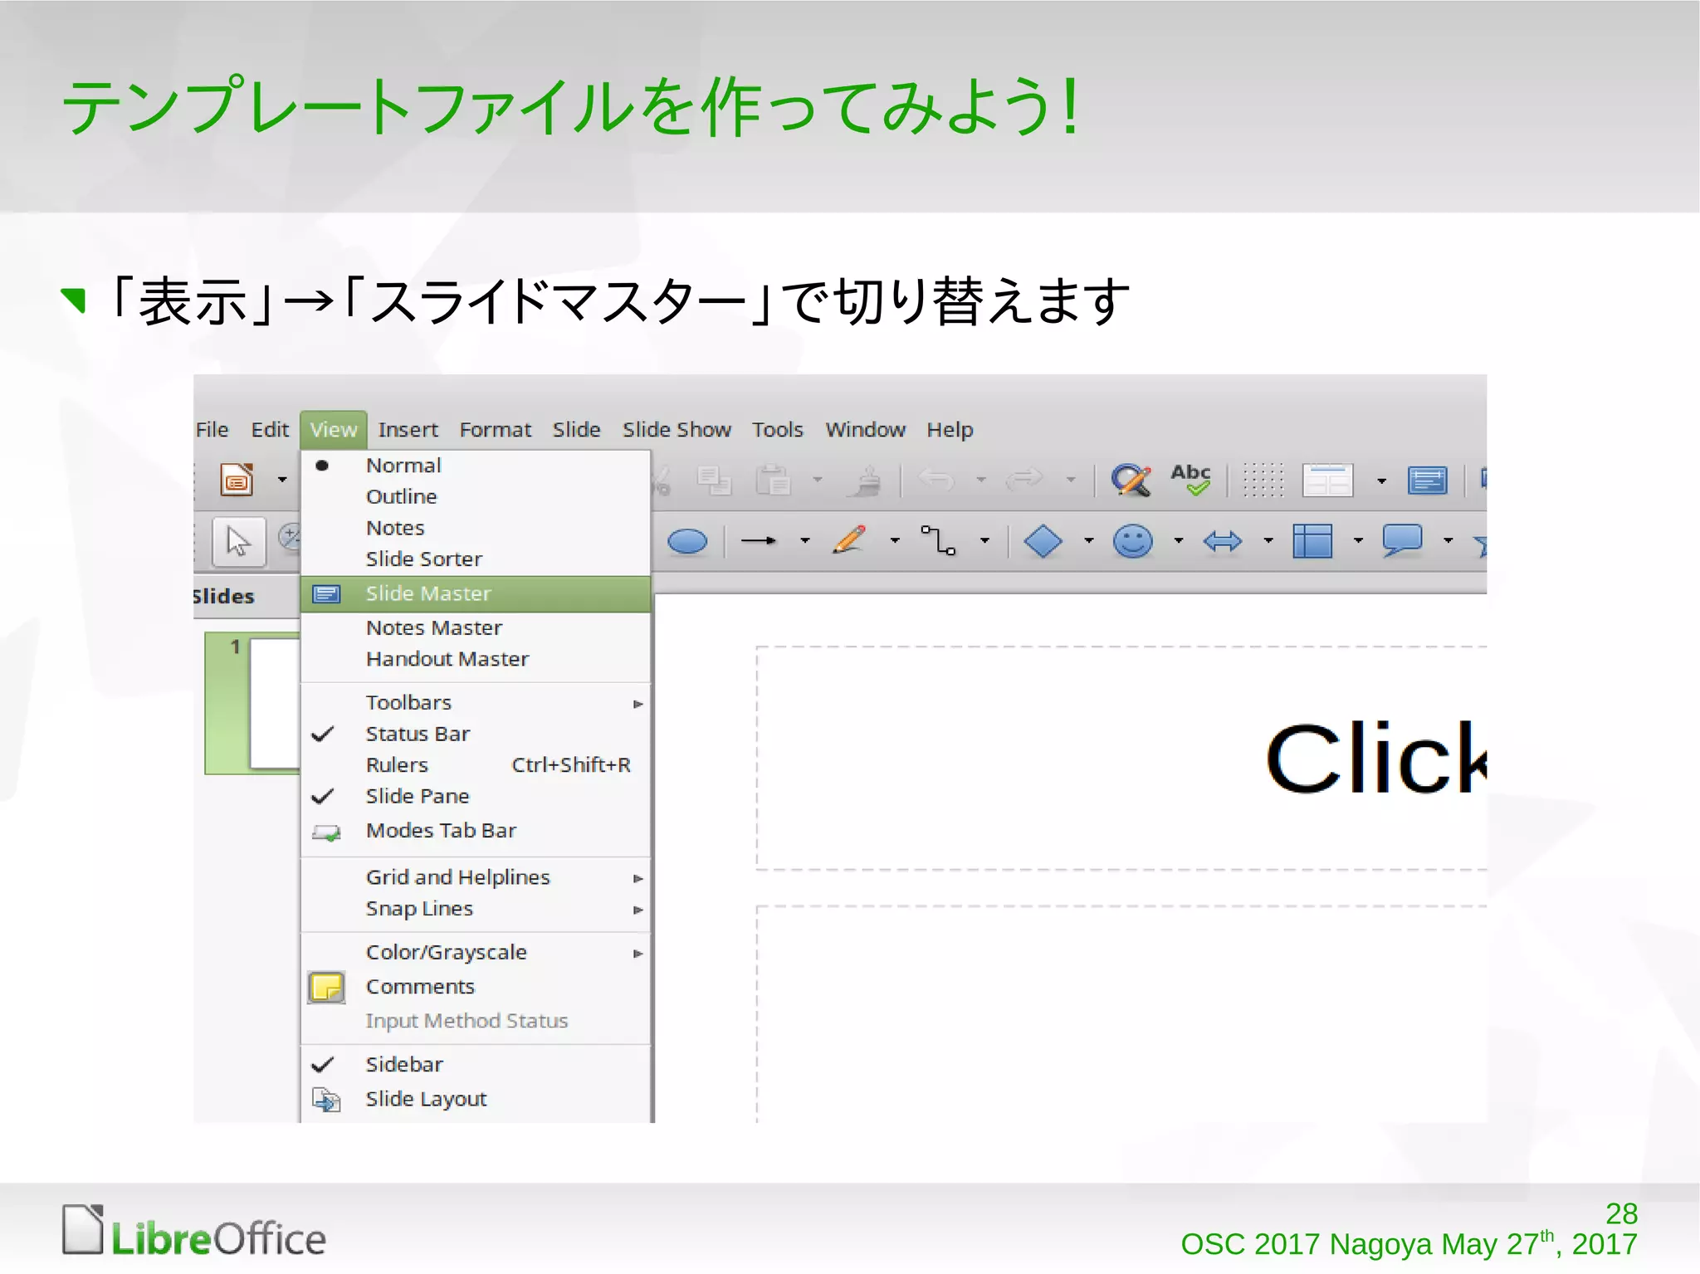The height and width of the screenshot is (1274, 1700).
Task: Open the Tools menu
Action: pyautogui.click(x=778, y=430)
